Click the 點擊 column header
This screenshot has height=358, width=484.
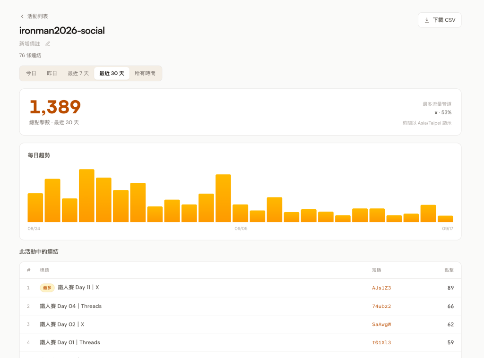(x=449, y=270)
